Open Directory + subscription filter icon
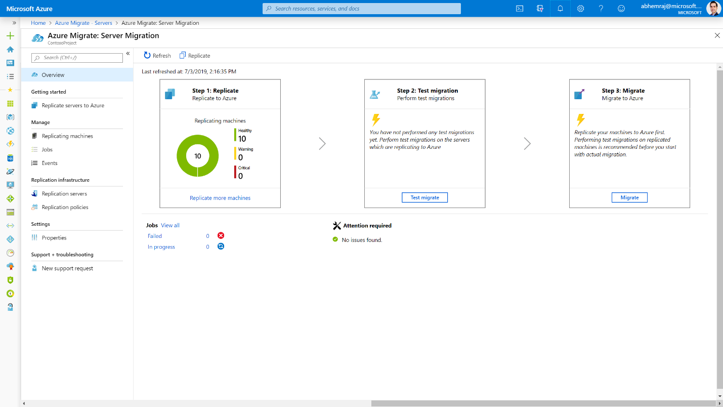Image resolution: width=723 pixels, height=407 pixels. (540, 9)
